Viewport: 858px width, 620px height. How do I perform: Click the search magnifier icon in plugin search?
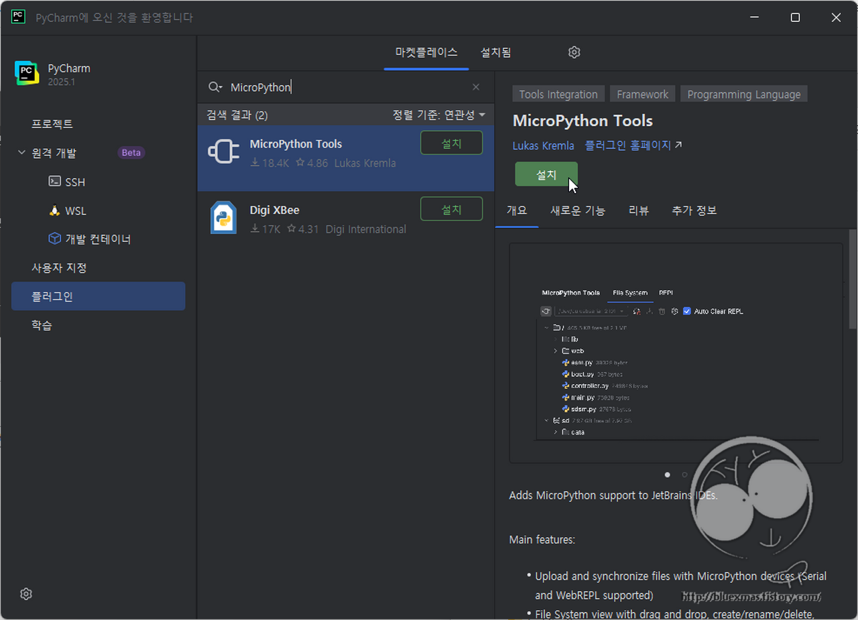214,87
